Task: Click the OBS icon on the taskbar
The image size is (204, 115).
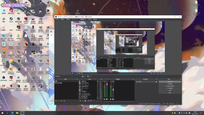Action: (x=22, y=113)
